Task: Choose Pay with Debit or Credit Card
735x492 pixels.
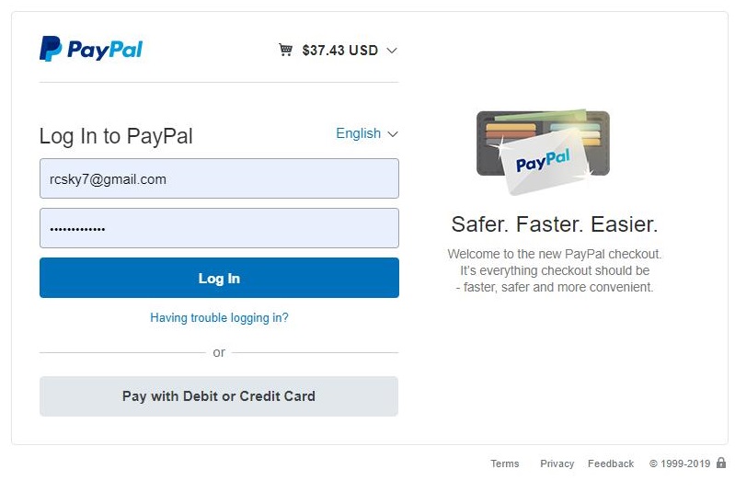Action: coord(219,396)
